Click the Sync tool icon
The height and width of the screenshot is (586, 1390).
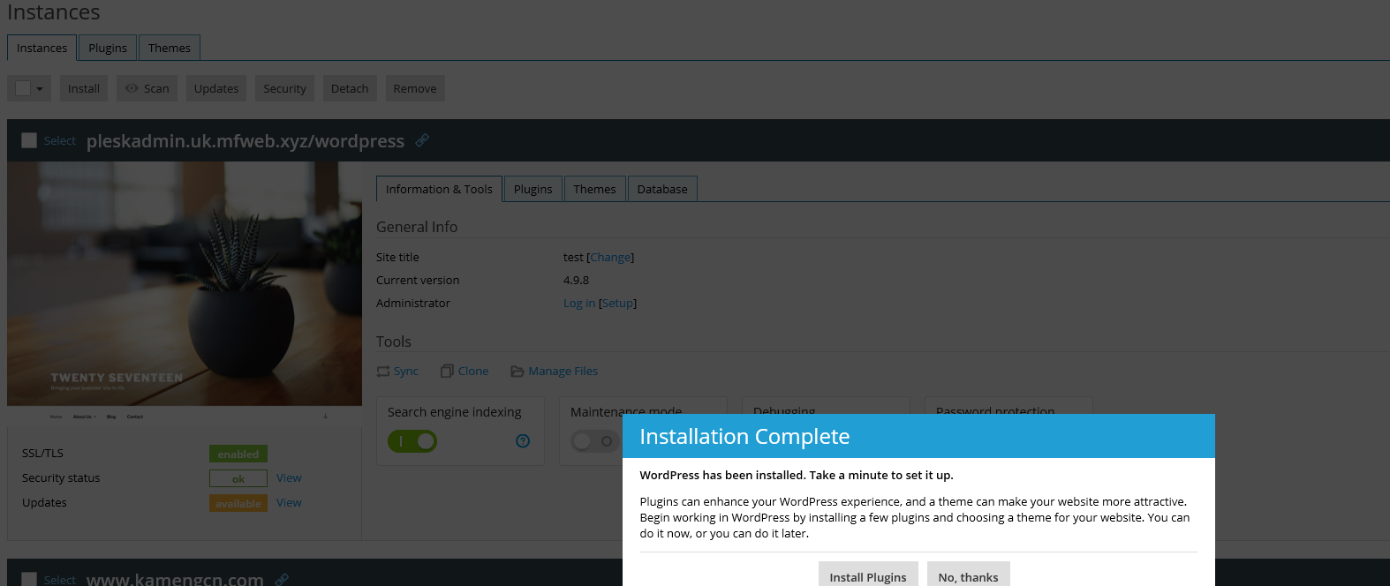pyautogui.click(x=383, y=372)
